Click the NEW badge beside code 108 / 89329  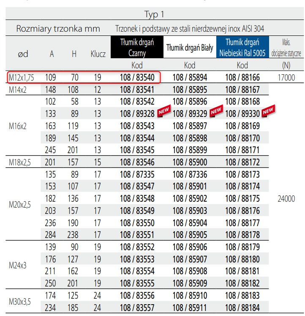(x=216, y=110)
